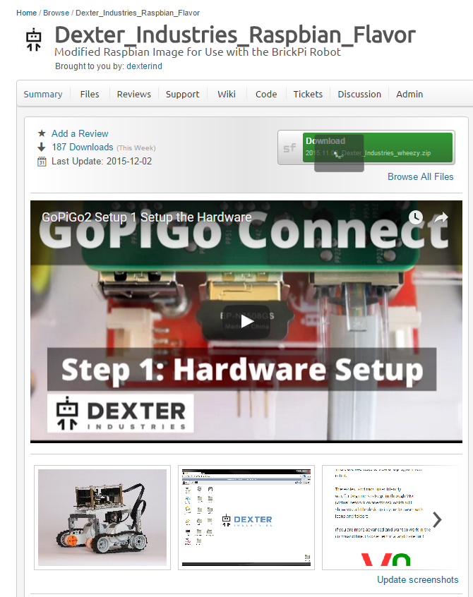Open the 187 Downloads stats link
The image size is (473, 597).
pos(83,147)
